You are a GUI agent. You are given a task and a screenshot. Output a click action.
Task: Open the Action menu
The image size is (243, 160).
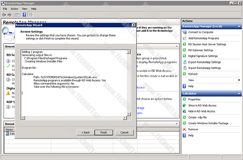tap(15, 9)
